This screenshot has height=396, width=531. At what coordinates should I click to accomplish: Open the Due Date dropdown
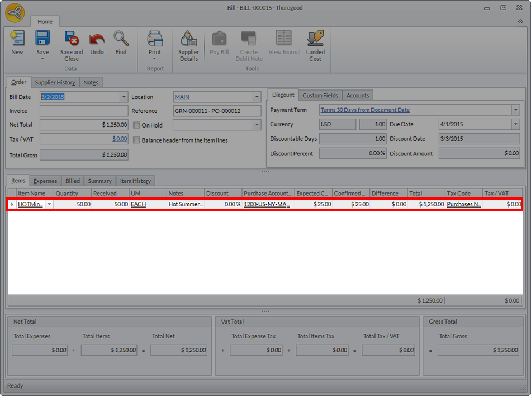click(x=515, y=124)
